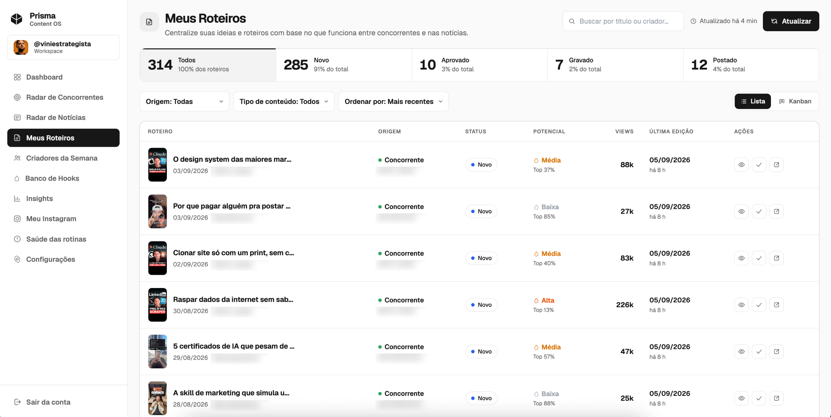Select the Aprovado 10 status tab
The height and width of the screenshot is (417, 831).
click(x=479, y=65)
